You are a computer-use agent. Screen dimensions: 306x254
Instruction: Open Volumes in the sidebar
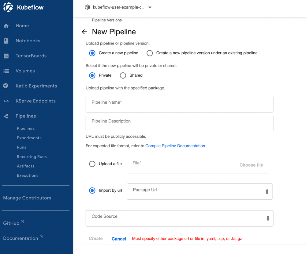click(25, 71)
